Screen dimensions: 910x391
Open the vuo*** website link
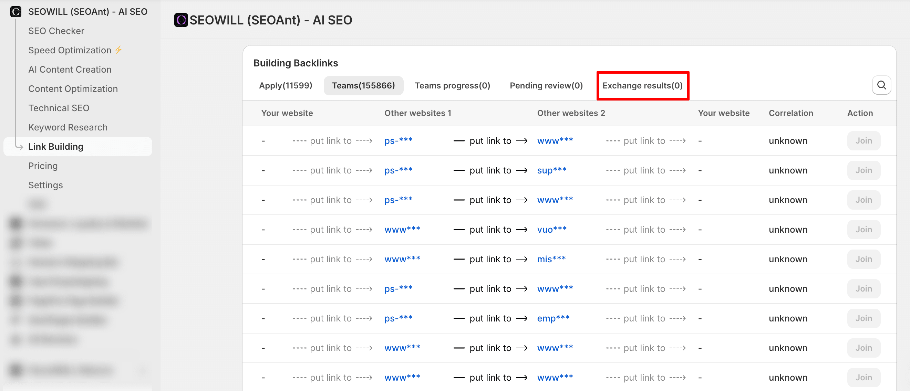pyautogui.click(x=551, y=230)
